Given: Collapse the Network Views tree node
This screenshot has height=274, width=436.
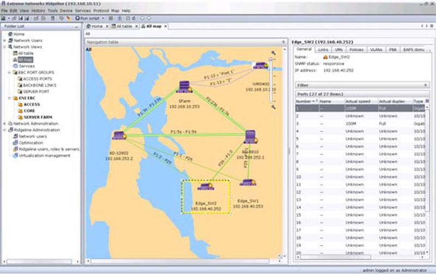Looking at the screenshot, I should (4, 47).
